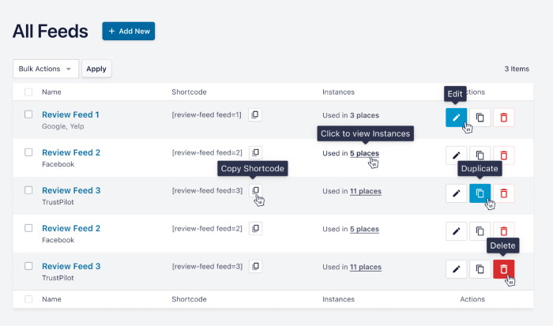Viewport: 553px width, 326px height.
Task: Toggle select-all checkbox in the table footer
Action: pyautogui.click(x=28, y=299)
